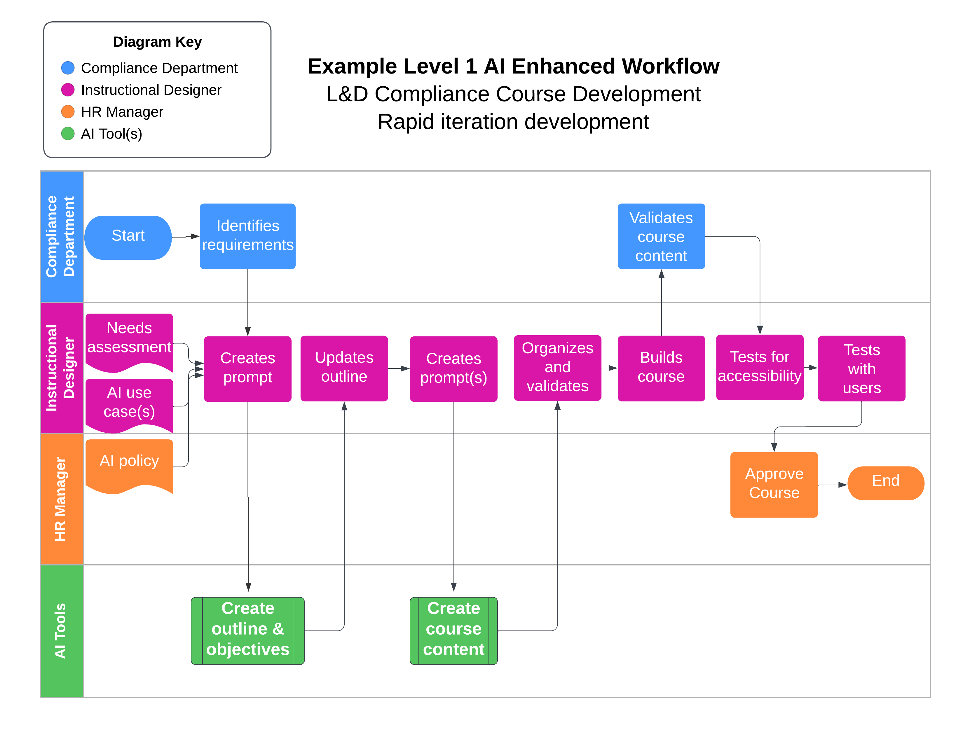Select the Create outline & objectives box
963x744 pixels.
(247, 631)
